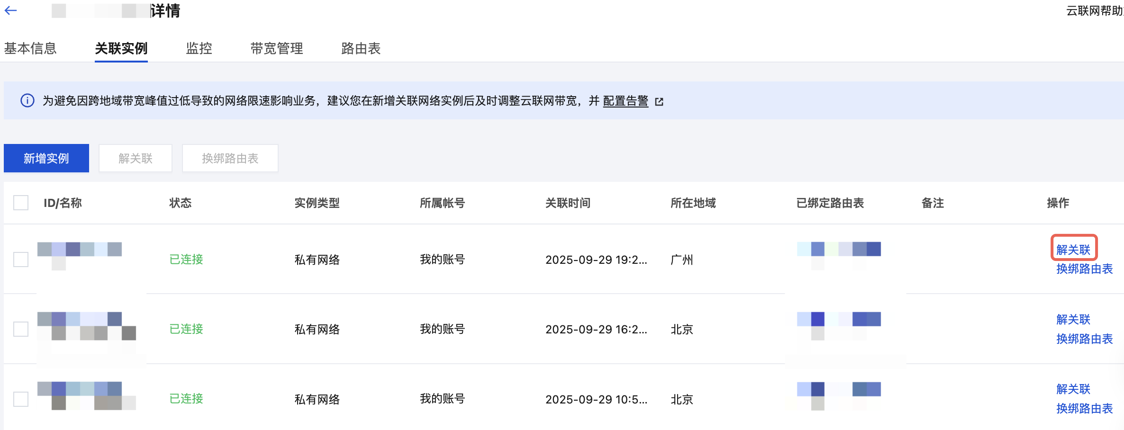
Task: Click 换绑路由表 for the 广州 instance
Action: [1085, 269]
